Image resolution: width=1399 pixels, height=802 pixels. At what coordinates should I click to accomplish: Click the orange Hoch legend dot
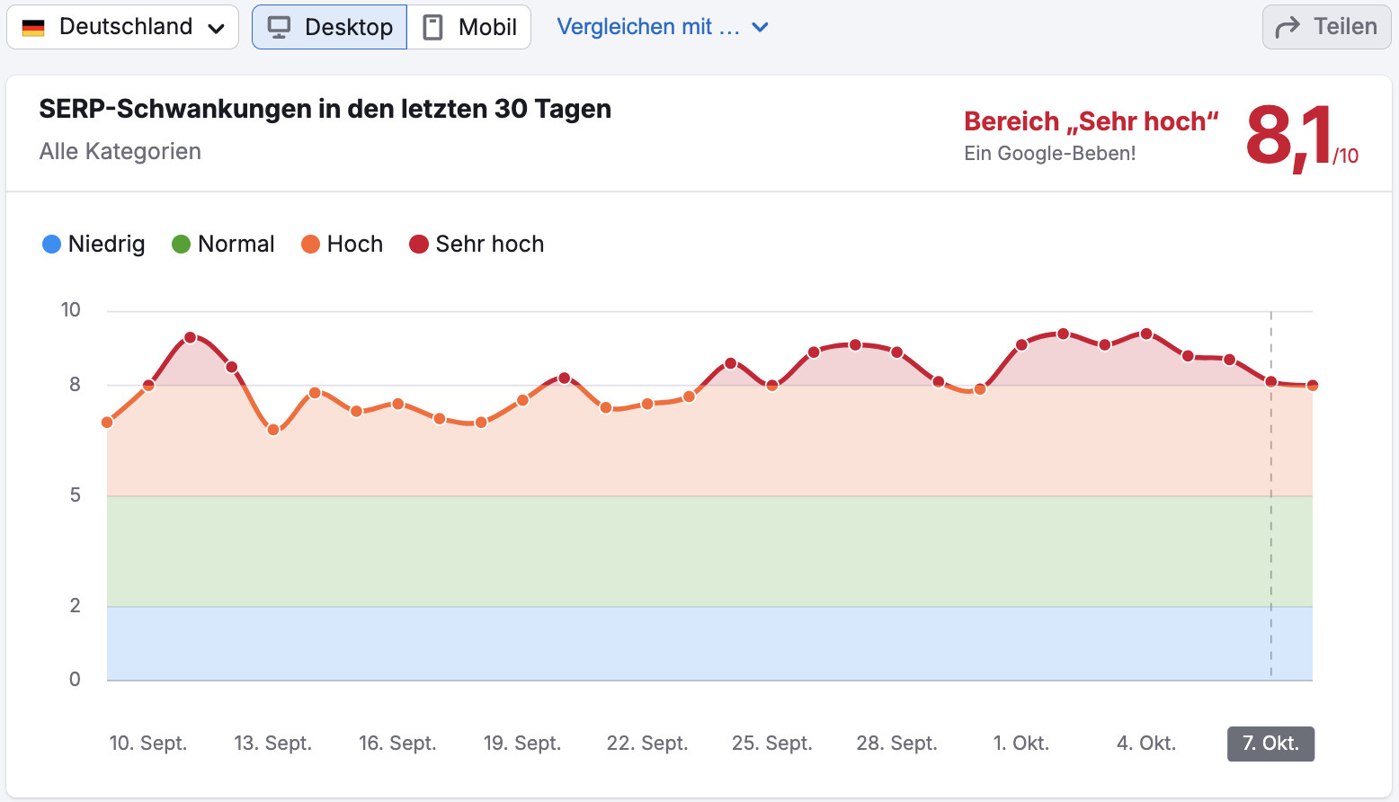tap(309, 244)
